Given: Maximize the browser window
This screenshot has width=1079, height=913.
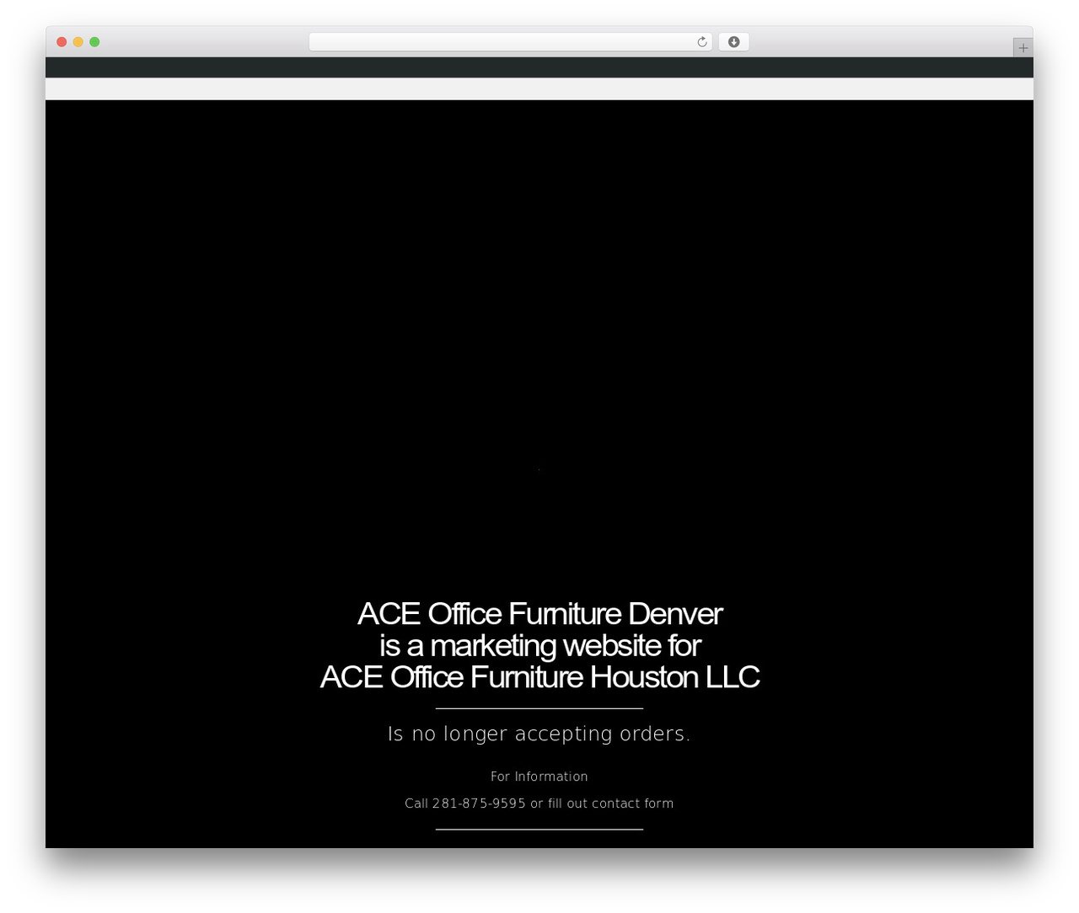Looking at the screenshot, I should point(94,42).
